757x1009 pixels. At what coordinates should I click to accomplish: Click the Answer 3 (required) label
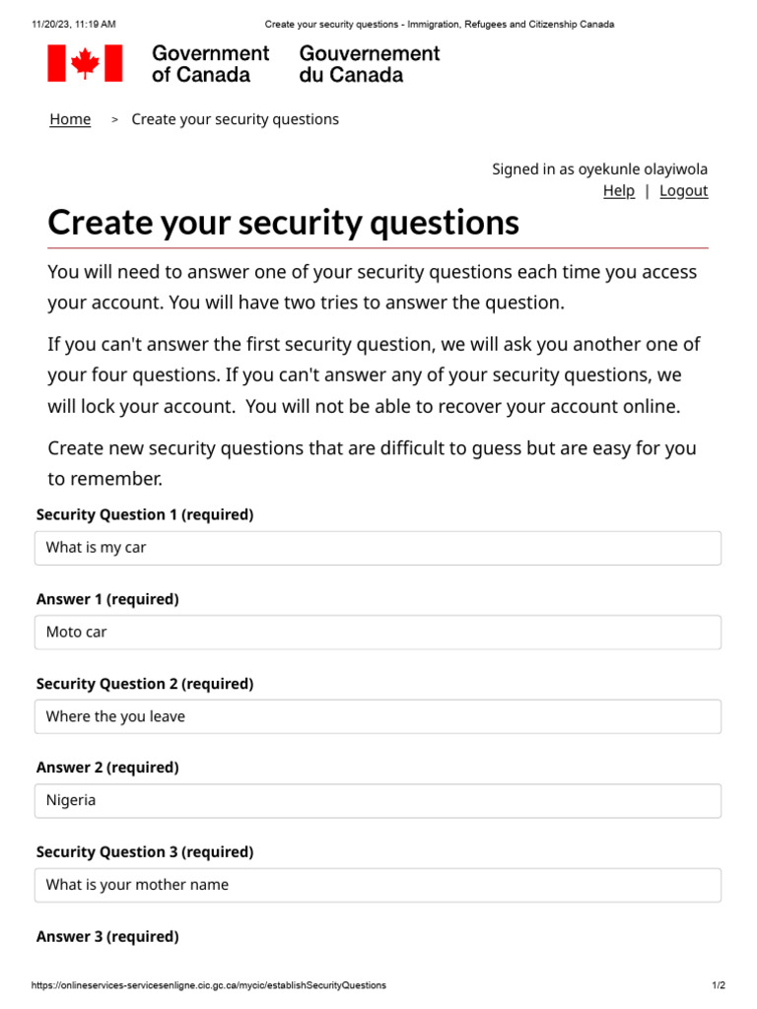coord(107,937)
